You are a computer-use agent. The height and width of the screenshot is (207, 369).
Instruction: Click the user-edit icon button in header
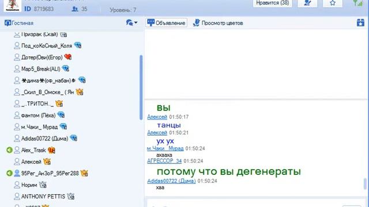(x=307, y=3)
